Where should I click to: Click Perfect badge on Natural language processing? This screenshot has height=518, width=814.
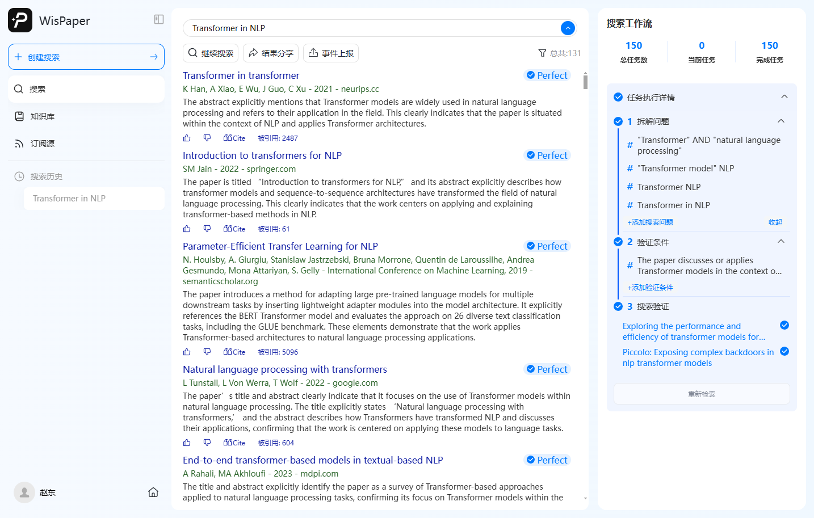(x=547, y=369)
